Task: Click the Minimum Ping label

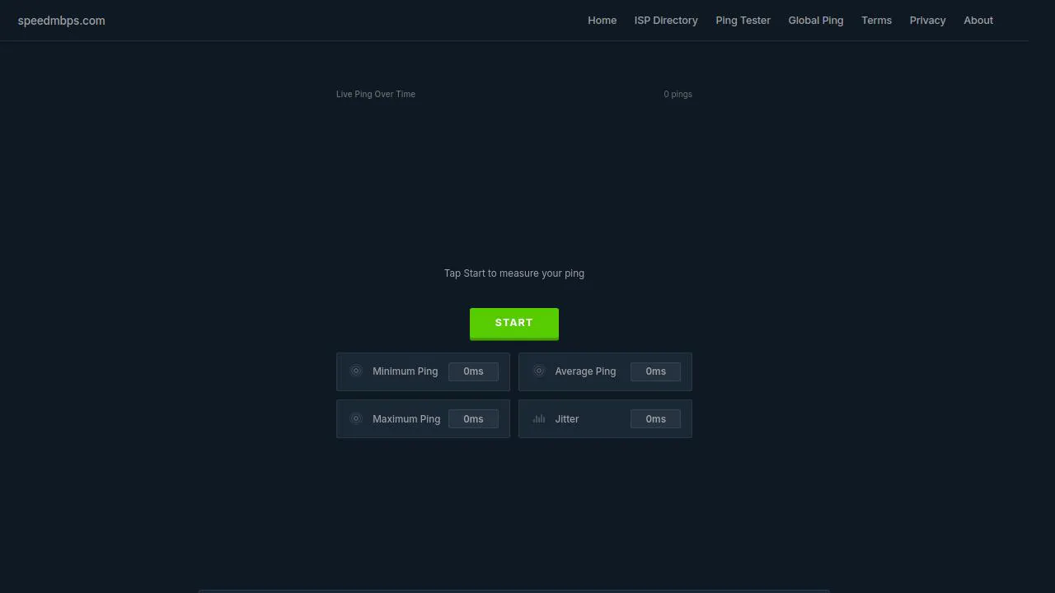Action: (x=406, y=371)
